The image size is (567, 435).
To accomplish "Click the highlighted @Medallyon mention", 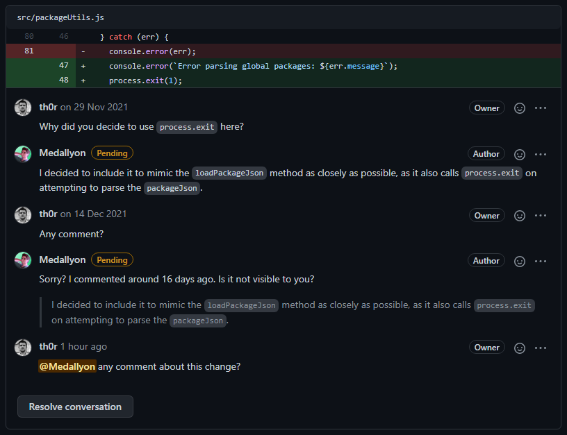I will point(67,366).
